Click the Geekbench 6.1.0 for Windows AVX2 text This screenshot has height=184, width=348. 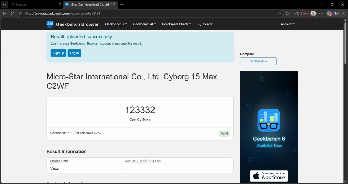(x=76, y=133)
